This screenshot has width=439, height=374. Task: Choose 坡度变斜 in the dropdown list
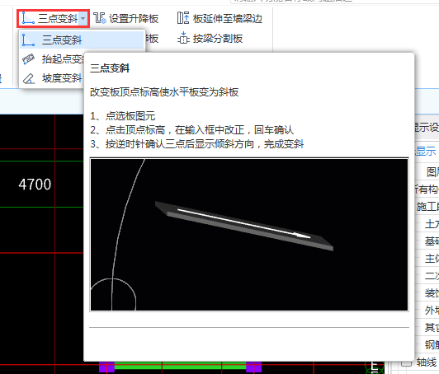[x=52, y=78]
